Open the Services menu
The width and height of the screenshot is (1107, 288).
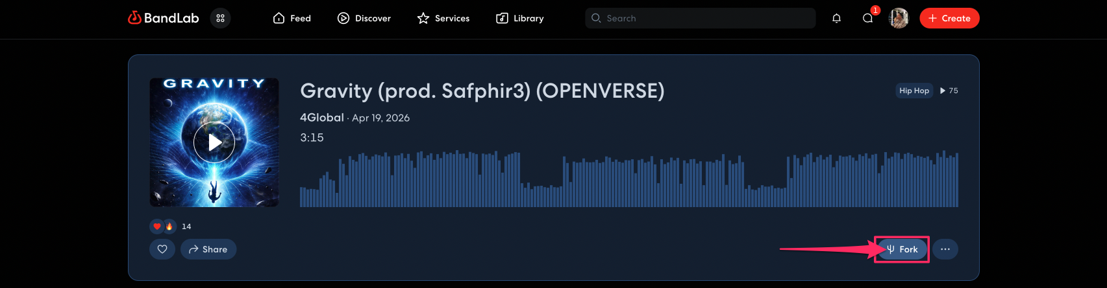click(x=443, y=18)
